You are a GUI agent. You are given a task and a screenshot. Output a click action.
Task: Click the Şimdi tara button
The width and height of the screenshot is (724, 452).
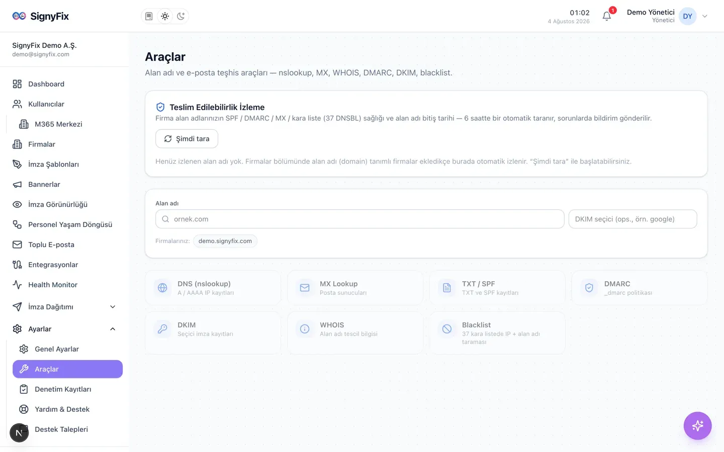(x=187, y=139)
